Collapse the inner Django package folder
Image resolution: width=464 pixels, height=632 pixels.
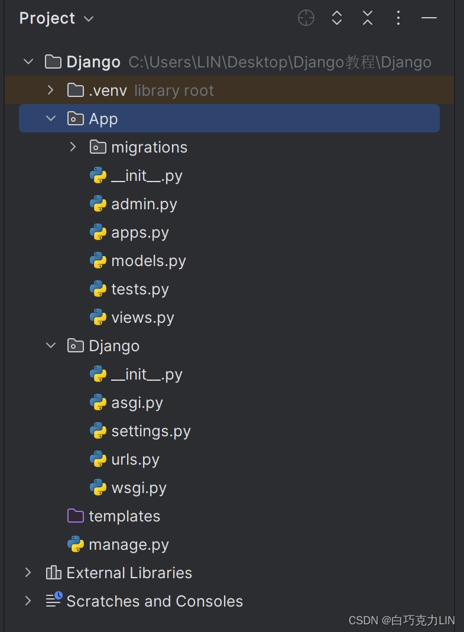(51, 345)
